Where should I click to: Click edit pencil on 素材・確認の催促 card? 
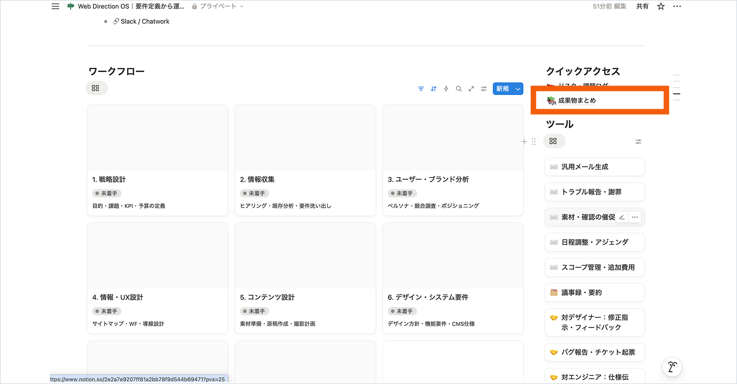pyautogui.click(x=621, y=217)
